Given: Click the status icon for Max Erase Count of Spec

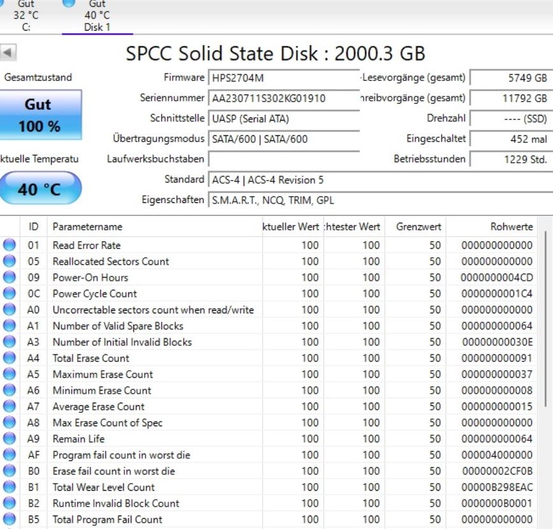Looking at the screenshot, I should point(9,422).
